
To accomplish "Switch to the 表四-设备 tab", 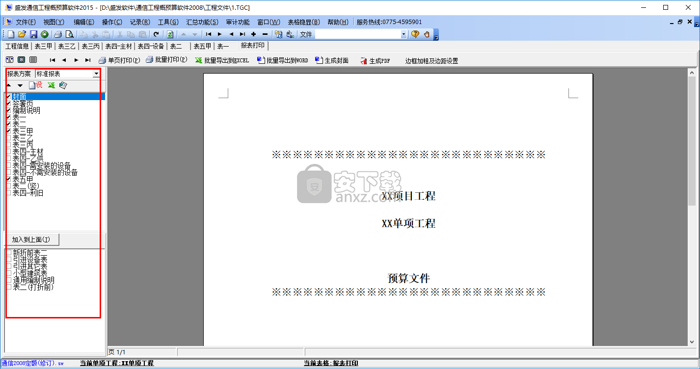I will click(150, 46).
